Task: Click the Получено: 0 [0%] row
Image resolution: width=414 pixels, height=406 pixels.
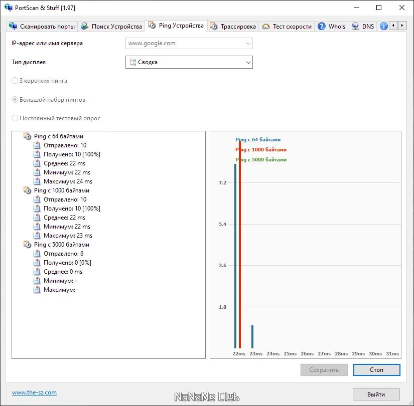Action: pyautogui.click(x=67, y=263)
